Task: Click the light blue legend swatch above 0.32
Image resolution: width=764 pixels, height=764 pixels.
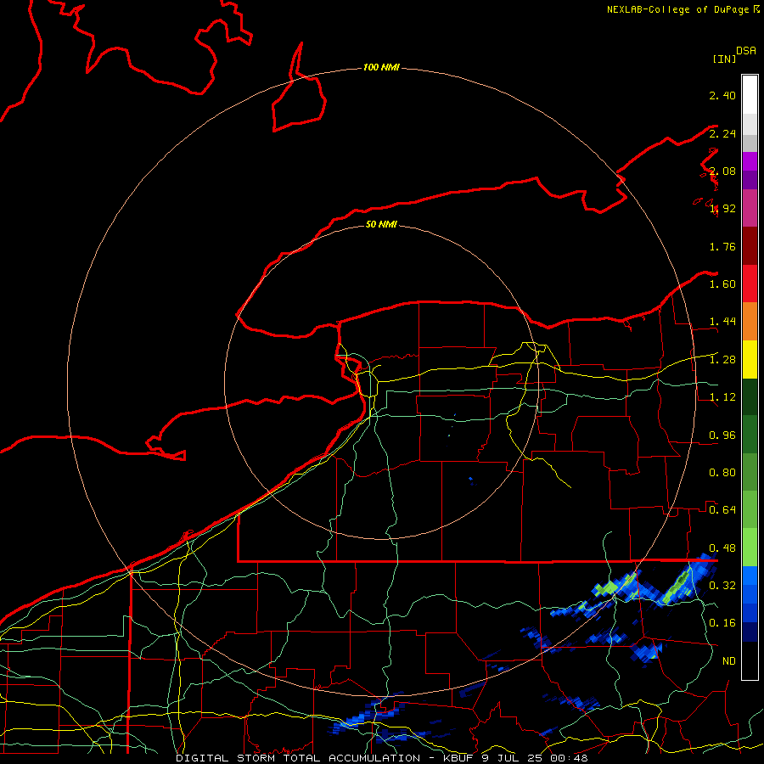Action: coord(750,576)
